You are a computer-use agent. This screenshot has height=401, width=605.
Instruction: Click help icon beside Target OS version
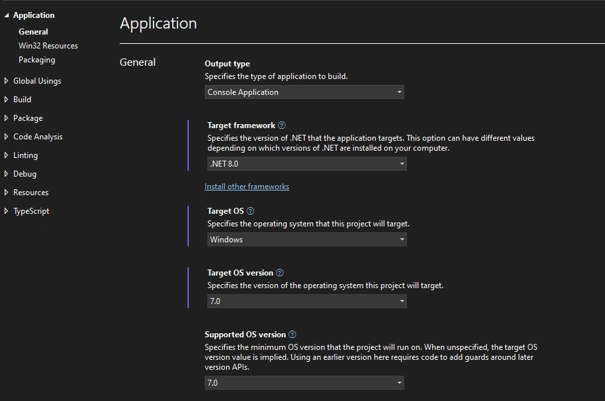[280, 273]
